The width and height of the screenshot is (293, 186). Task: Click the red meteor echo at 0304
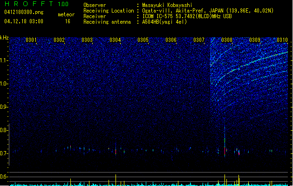pyautogui.click(x=116, y=152)
